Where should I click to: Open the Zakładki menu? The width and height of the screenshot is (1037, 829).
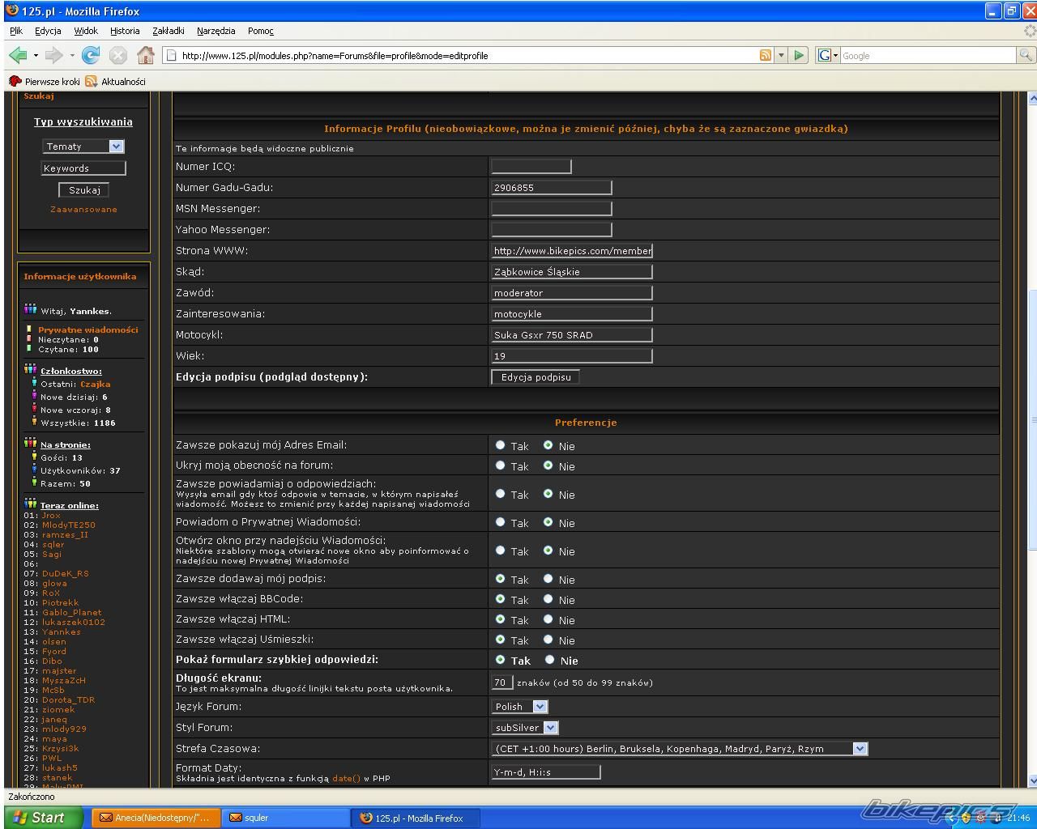click(168, 31)
